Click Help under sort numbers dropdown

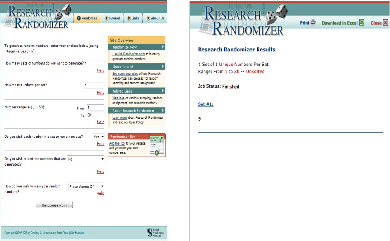click(x=101, y=171)
